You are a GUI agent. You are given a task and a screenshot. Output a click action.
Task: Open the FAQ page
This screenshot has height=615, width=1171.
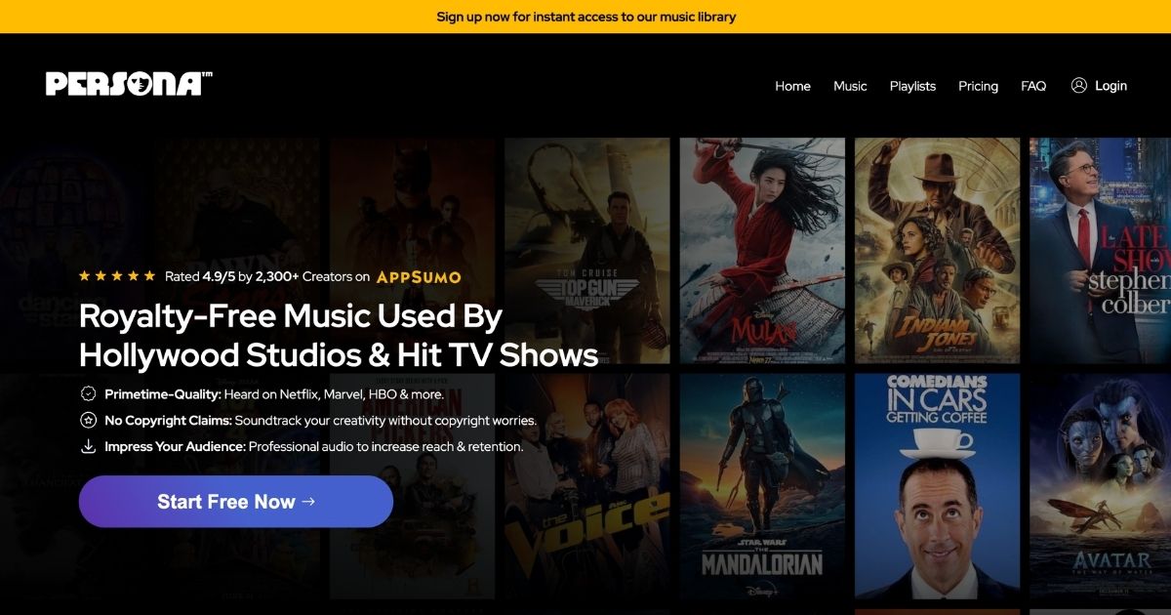tap(1033, 86)
